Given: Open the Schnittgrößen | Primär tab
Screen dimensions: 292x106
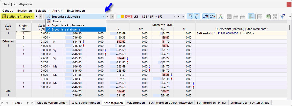Looking at the screenshot, I should (x=212, y=103).
